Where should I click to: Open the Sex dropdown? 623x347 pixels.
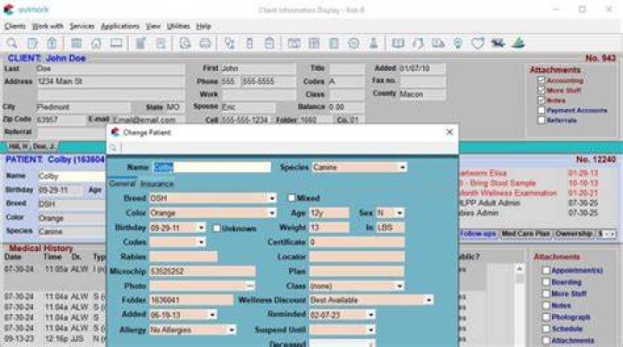pos(400,213)
